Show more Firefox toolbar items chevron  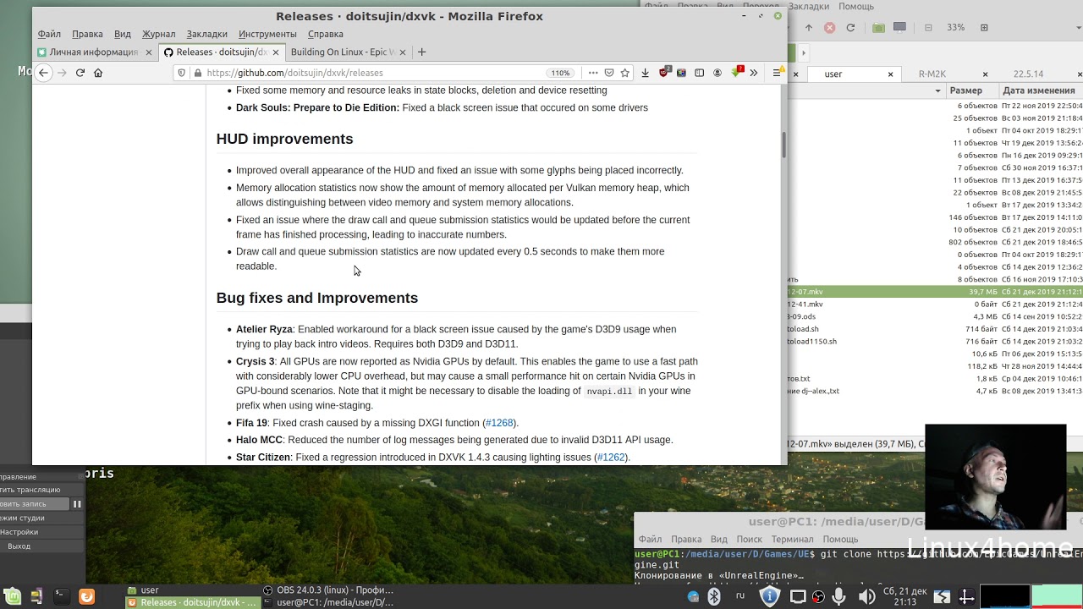tap(753, 73)
